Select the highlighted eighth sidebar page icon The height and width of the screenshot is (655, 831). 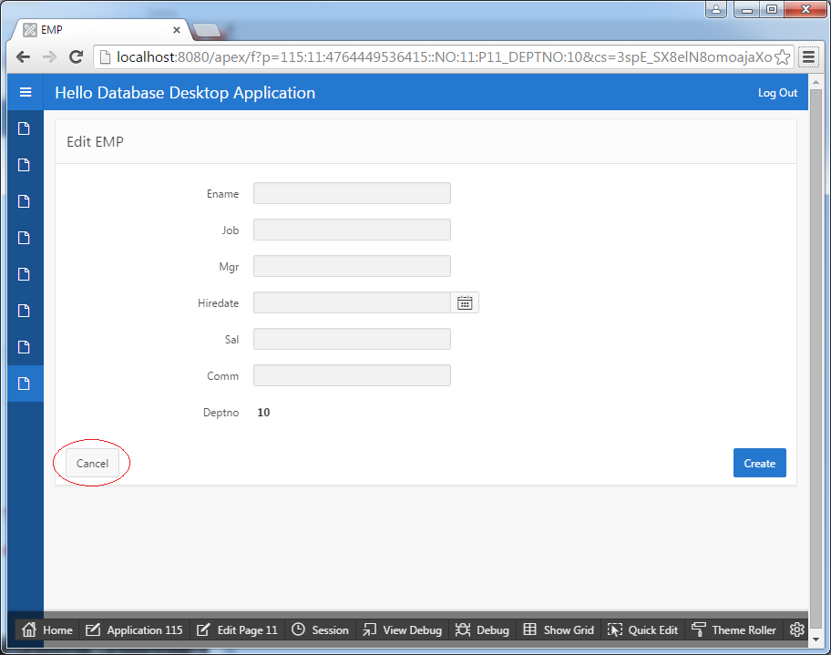tap(25, 384)
